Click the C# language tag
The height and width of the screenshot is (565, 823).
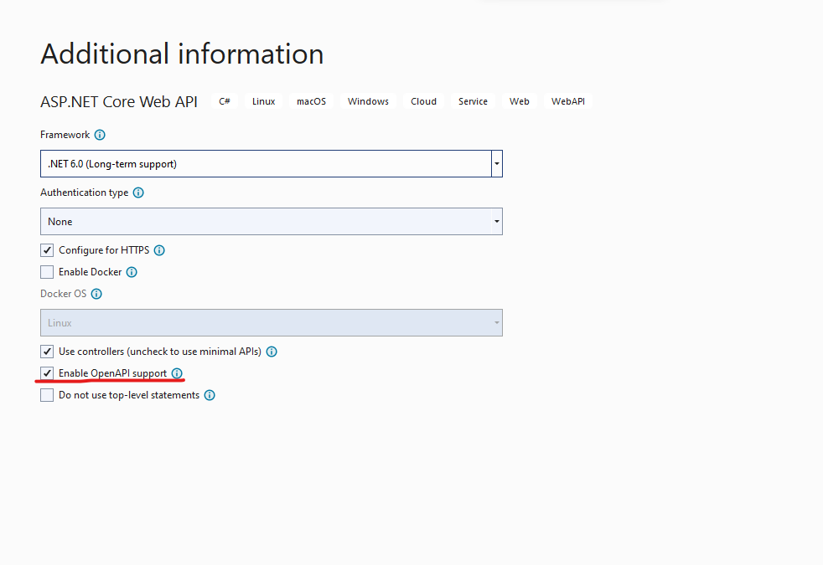point(225,101)
